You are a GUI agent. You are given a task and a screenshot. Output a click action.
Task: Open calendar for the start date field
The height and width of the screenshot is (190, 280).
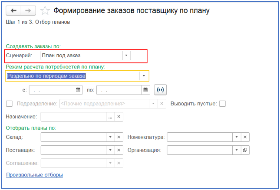pyautogui.click(x=78, y=90)
